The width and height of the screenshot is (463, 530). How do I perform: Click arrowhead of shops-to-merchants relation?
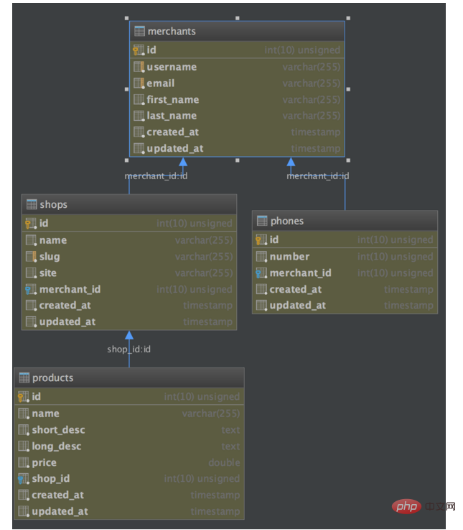click(183, 162)
